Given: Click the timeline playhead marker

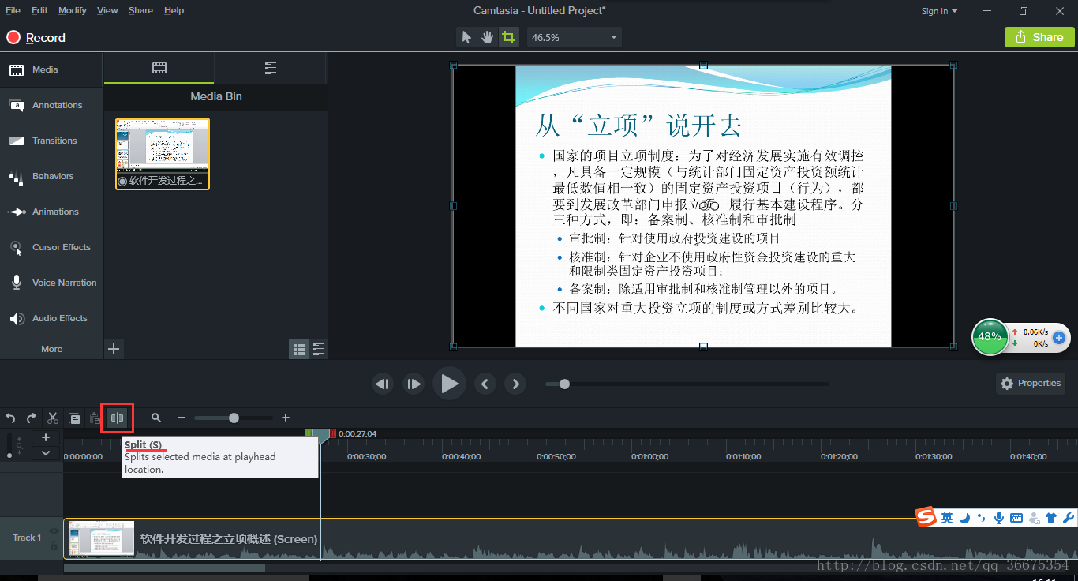Looking at the screenshot, I should coord(320,435).
